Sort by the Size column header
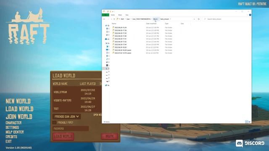269x151 pixels. [182, 23]
